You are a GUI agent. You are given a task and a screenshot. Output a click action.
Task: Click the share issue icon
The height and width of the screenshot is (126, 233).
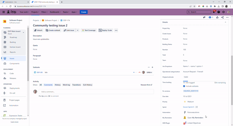[x=222, y=17]
